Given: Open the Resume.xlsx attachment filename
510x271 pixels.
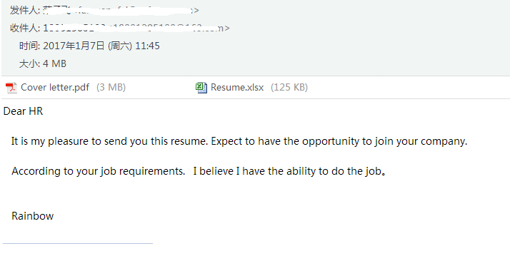Looking at the screenshot, I should point(237,87).
